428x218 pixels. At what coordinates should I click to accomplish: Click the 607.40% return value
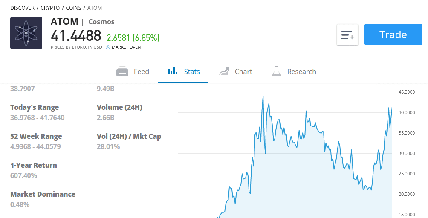click(x=23, y=175)
